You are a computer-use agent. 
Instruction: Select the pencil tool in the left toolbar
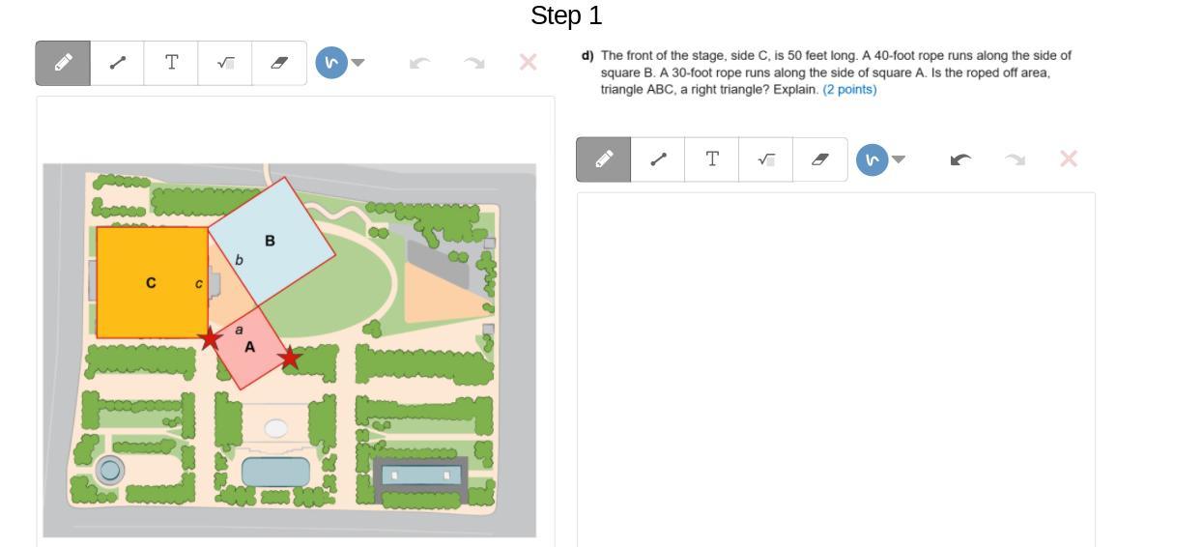click(x=64, y=63)
